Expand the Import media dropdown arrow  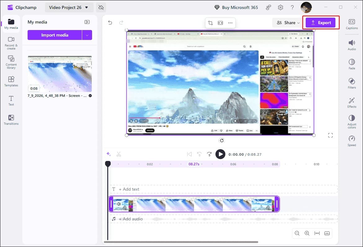coord(87,35)
